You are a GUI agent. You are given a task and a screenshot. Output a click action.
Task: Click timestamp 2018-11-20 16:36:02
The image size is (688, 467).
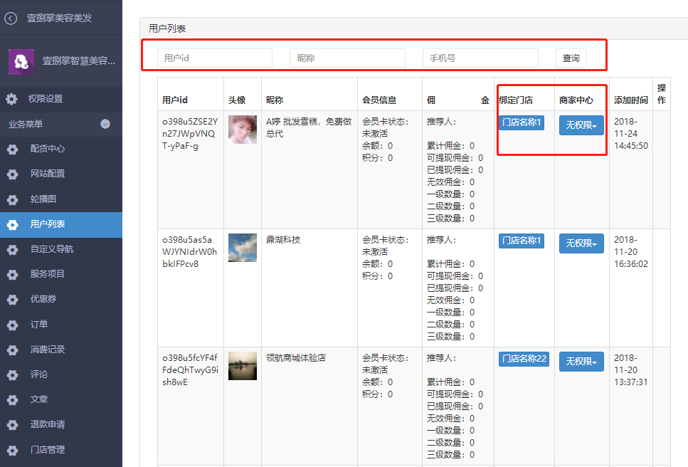pyautogui.click(x=631, y=251)
